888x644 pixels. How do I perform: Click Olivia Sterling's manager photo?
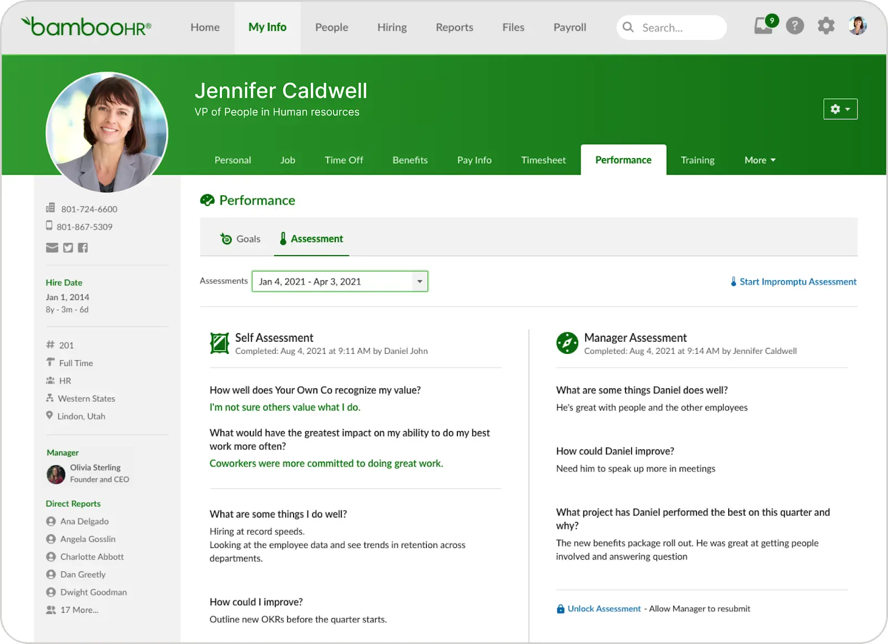click(56, 474)
